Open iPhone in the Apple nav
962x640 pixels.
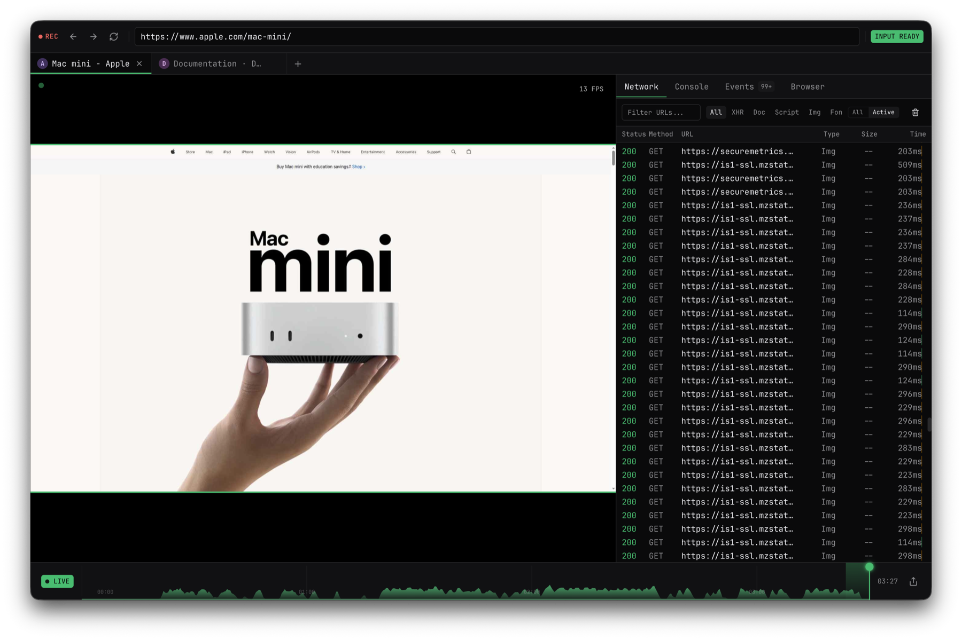tap(247, 152)
